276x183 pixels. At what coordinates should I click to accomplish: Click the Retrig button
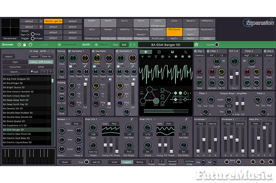140,162
